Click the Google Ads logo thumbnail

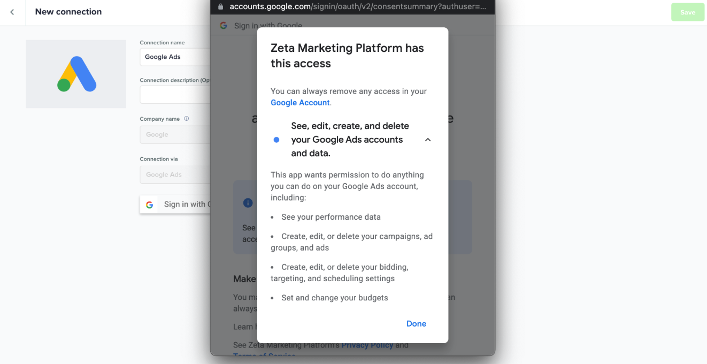coord(76,74)
